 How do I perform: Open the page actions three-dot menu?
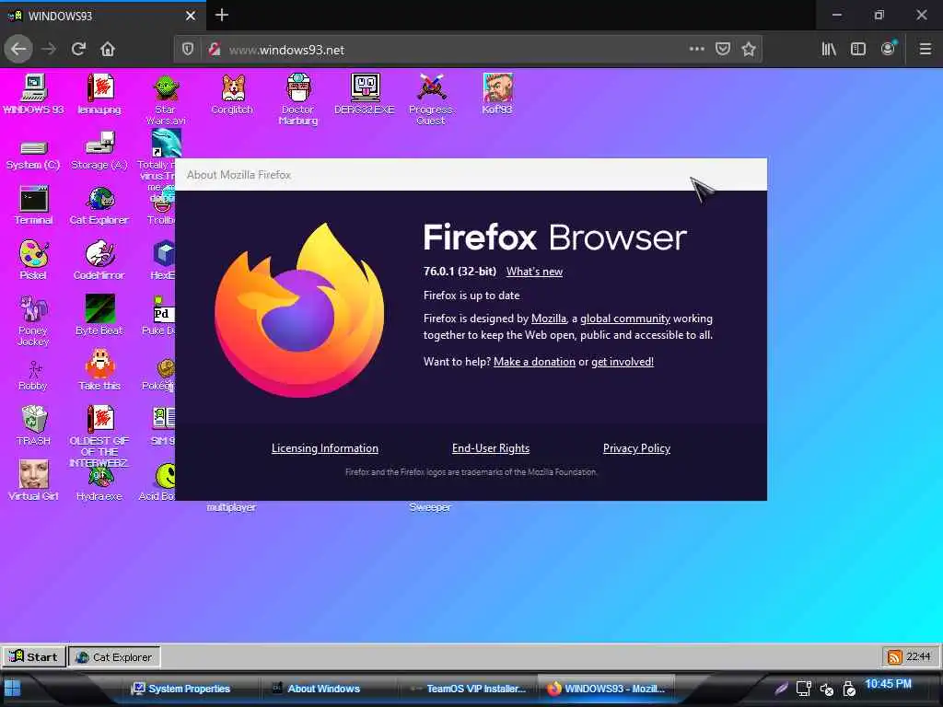pyautogui.click(x=696, y=49)
